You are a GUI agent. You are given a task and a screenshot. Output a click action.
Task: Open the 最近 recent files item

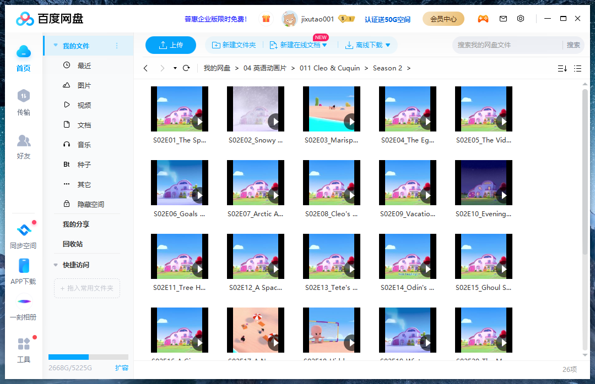pyautogui.click(x=84, y=65)
